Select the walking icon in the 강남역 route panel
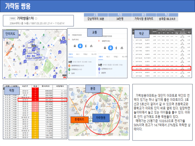 (86, 46)
